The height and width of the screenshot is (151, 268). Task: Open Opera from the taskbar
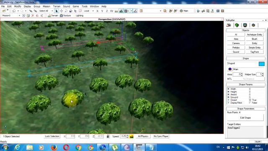point(66,147)
